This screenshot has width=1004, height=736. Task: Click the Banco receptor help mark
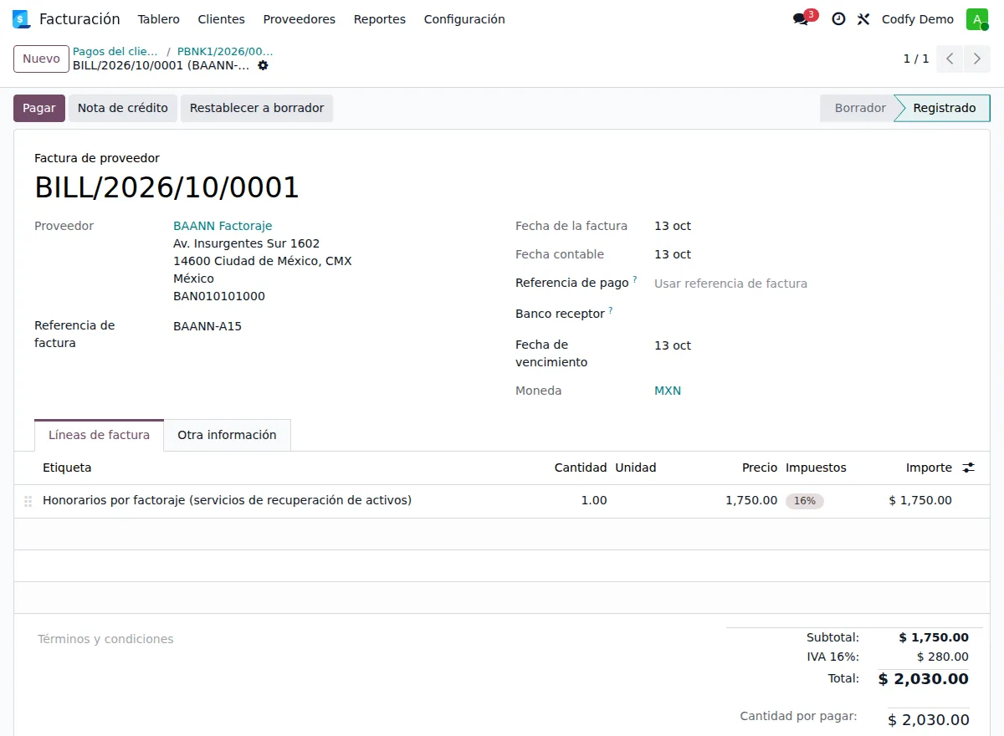point(611,310)
